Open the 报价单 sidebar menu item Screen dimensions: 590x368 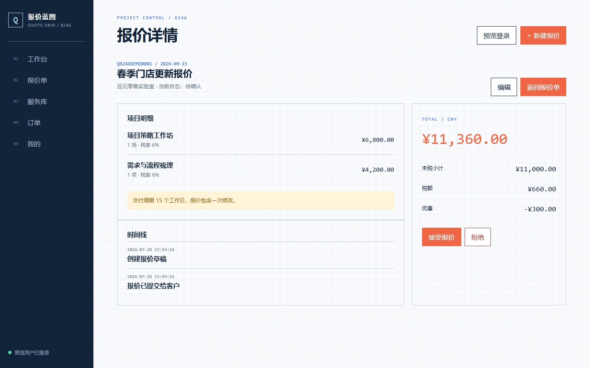coord(47,80)
